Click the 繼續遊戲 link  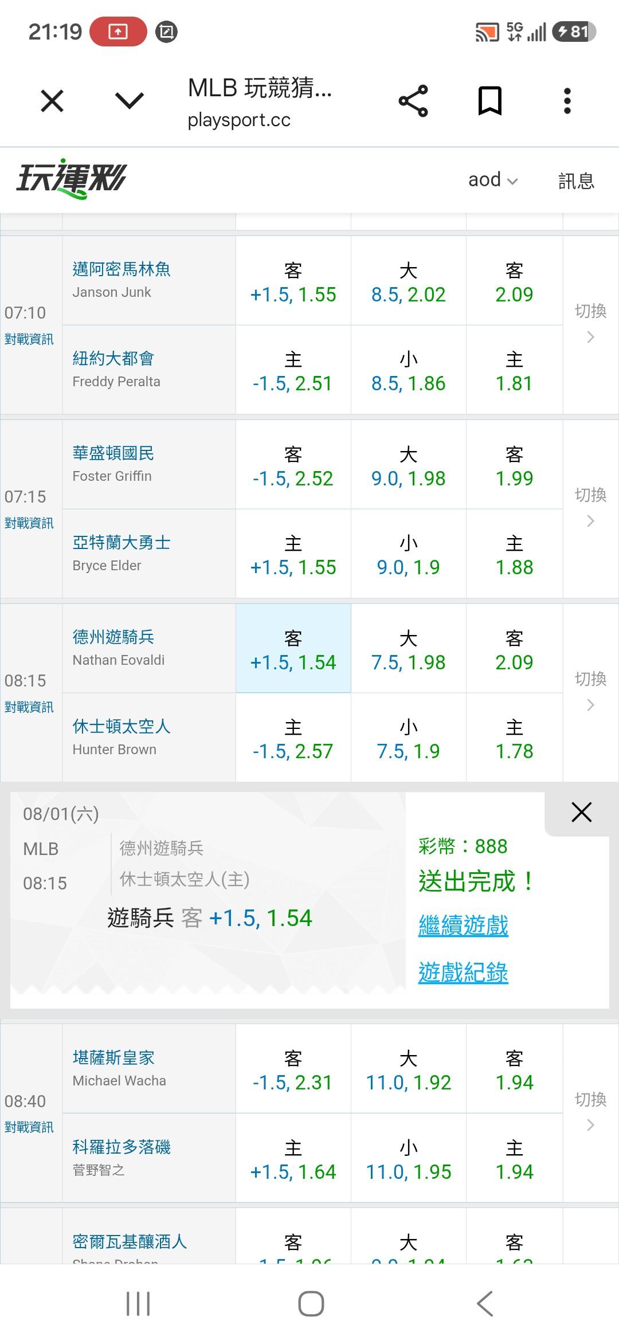(463, 926)
